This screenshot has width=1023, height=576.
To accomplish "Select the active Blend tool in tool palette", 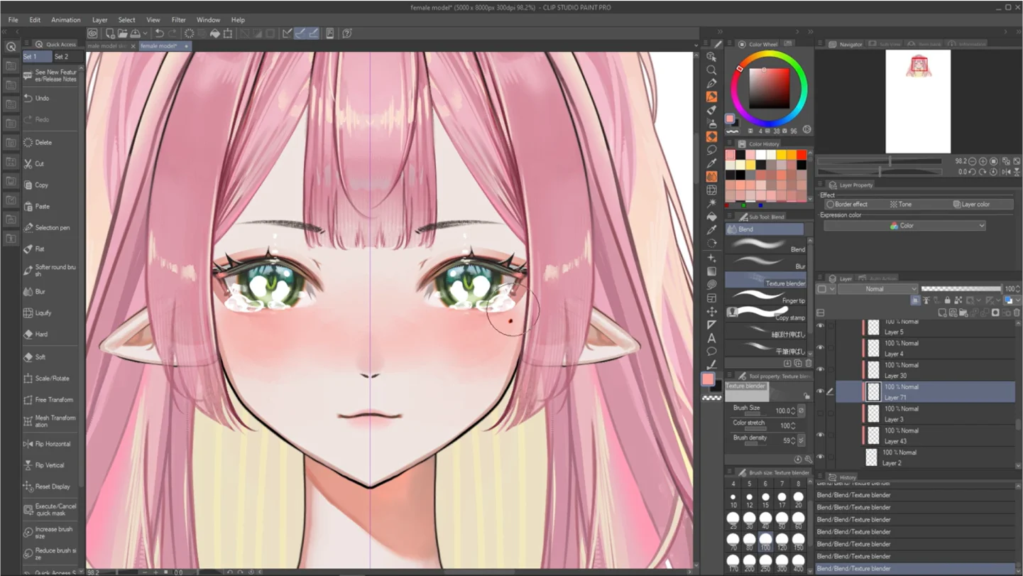I will pyautogui.click(x=711, y=176).
